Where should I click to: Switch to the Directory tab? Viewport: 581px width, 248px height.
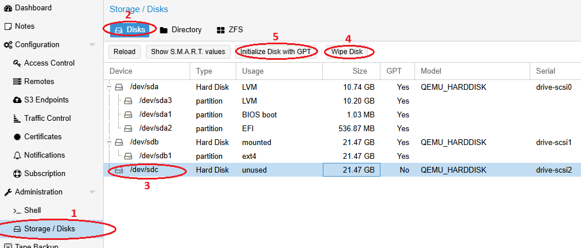tap(180, 30)
